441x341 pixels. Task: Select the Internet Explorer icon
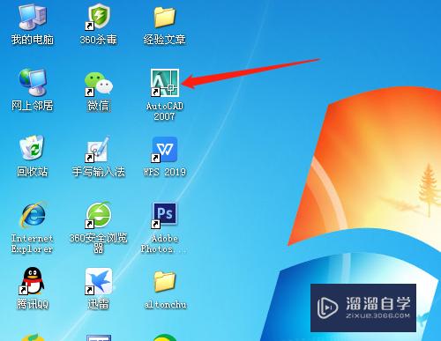tap(33, 215)
